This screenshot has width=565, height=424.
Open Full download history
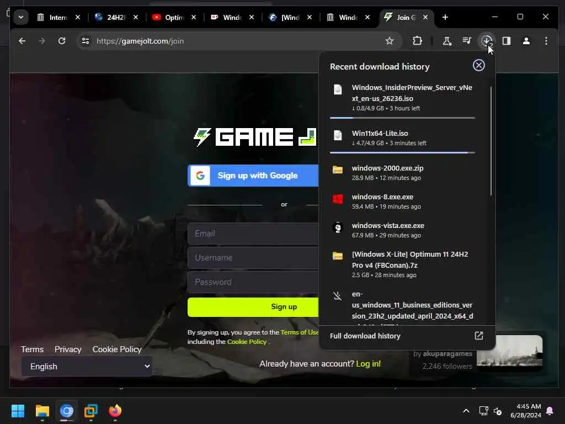pos(407,336)
